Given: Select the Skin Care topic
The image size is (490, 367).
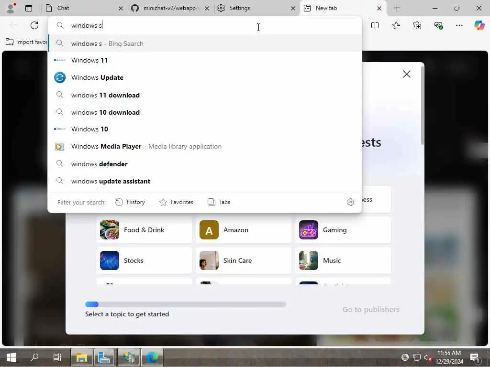Looking at the screenshot, I should coord(244,260).
